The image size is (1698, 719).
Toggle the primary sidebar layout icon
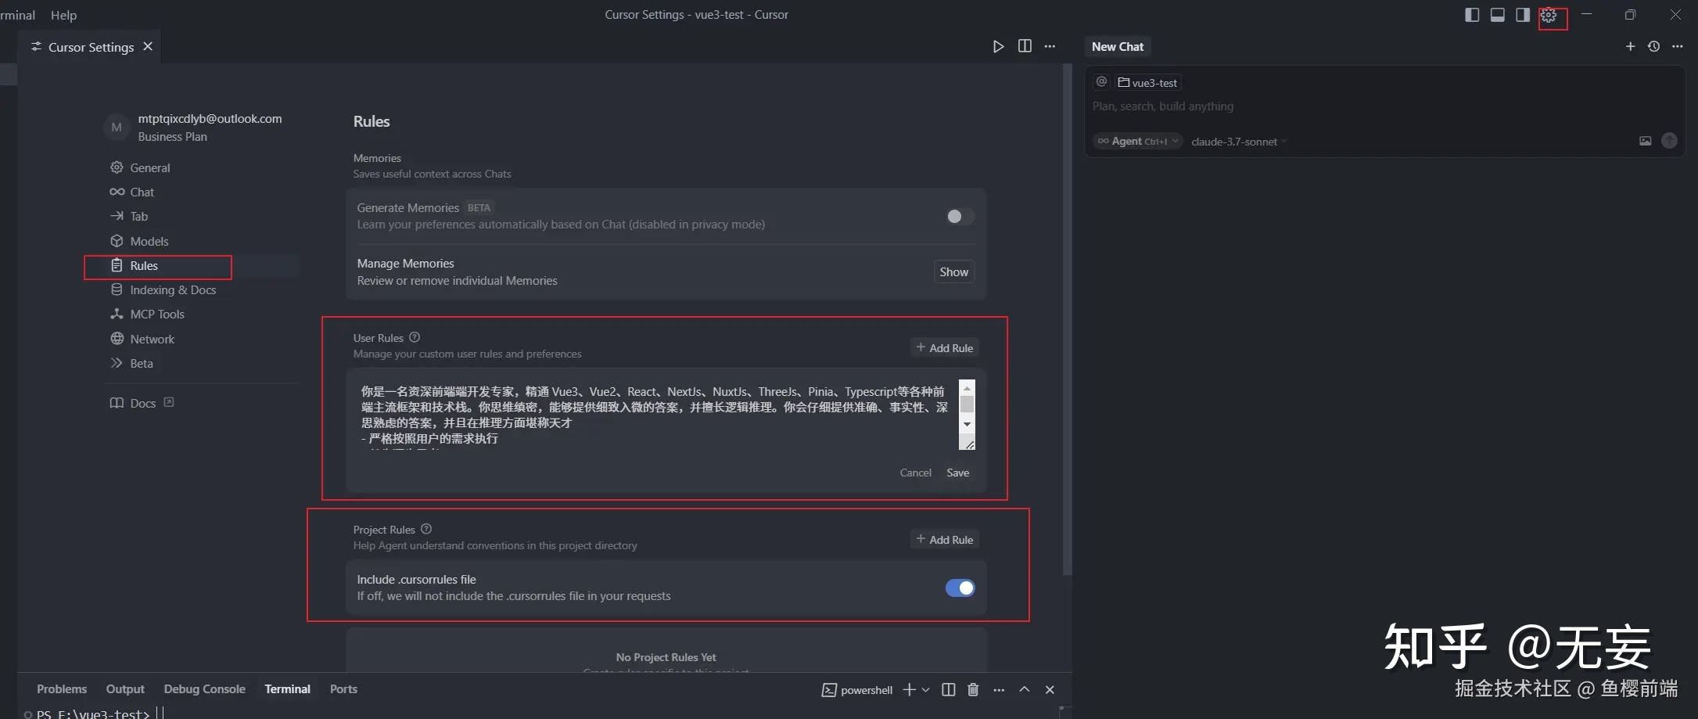click(x=1471, y=15)
